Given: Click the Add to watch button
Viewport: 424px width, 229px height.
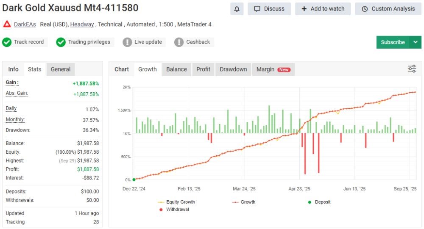Looking at the screenshot, I should 323,9.
